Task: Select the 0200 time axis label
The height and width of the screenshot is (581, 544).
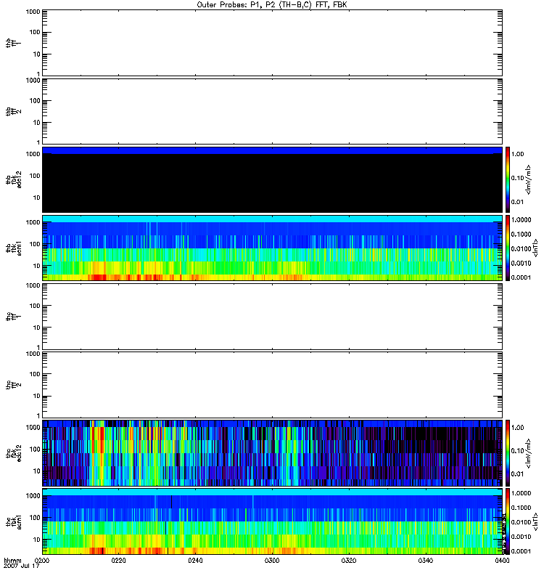Action: click(42, 561)
